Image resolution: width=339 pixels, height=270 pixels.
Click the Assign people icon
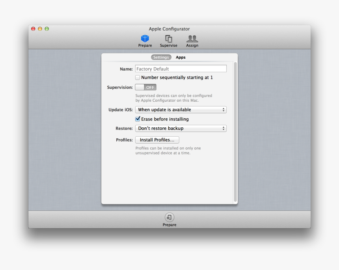pyautogui.click(x=192, y=39)
